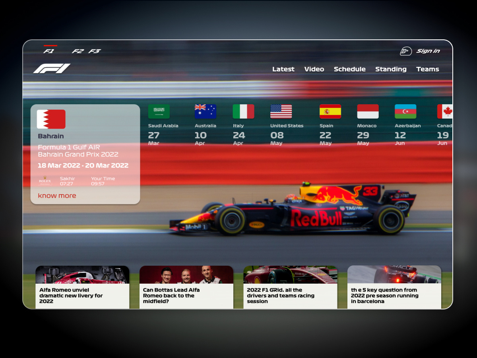Click the know more link
Image resolution: width=477 pixels, height=358 pixels.
[57, 196]
